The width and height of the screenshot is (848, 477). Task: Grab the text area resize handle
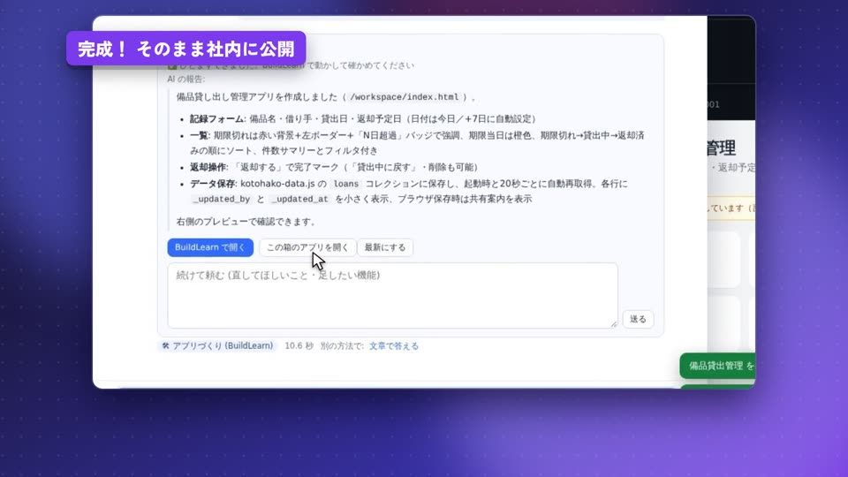[614, 324]
